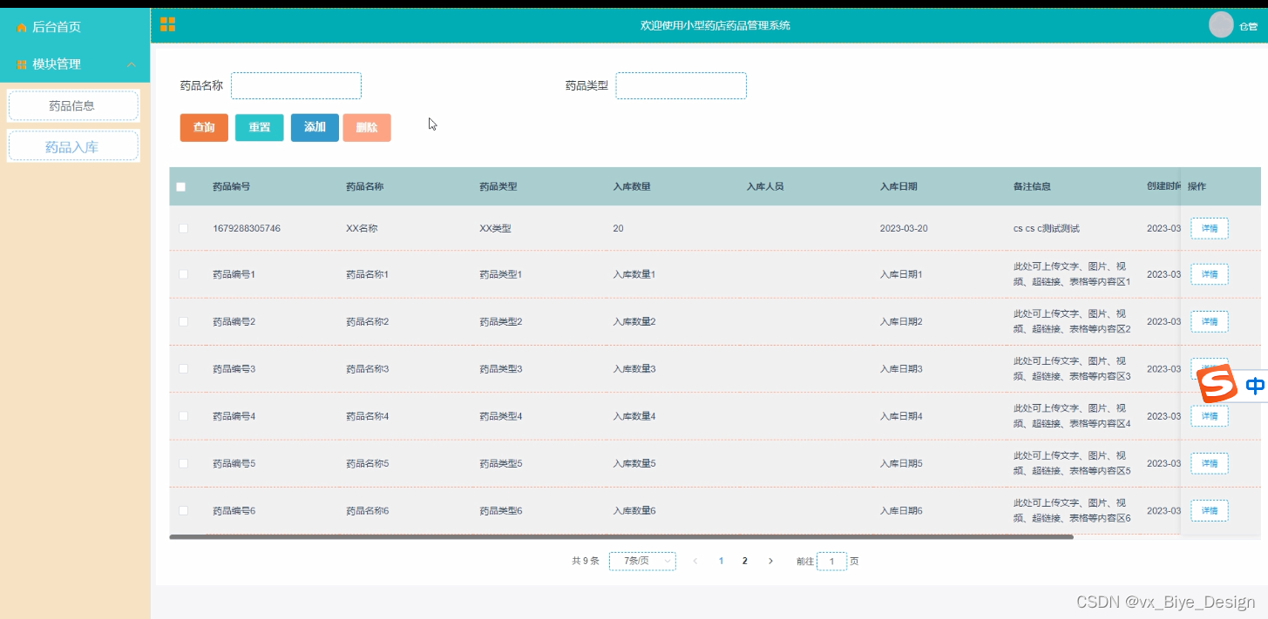Viewport: 1268px width, 619px height.
Task: Check the row for 药品编号3
Action: point(183,368)
